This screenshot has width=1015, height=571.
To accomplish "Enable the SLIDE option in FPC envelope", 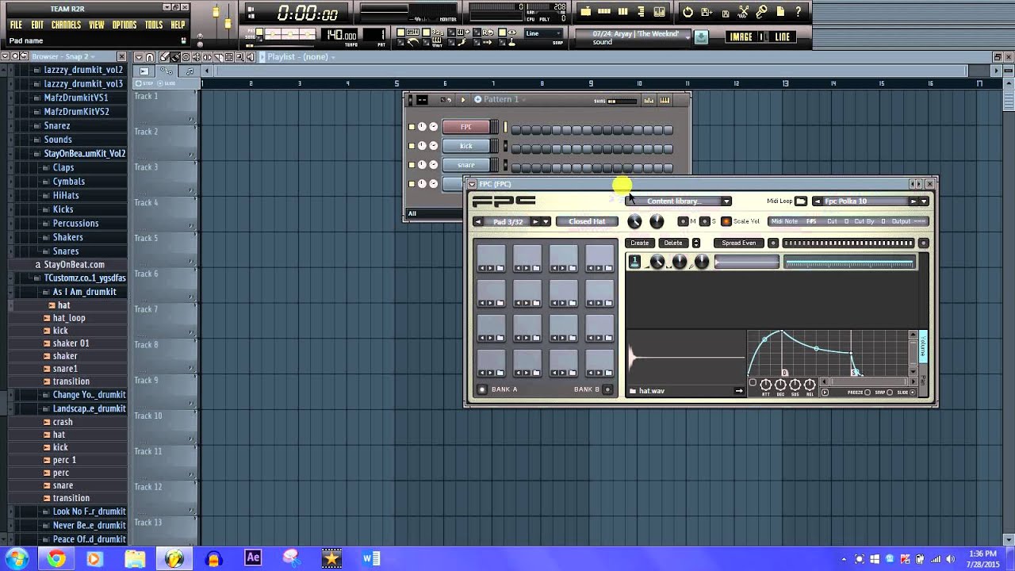I will pos(913,392).
